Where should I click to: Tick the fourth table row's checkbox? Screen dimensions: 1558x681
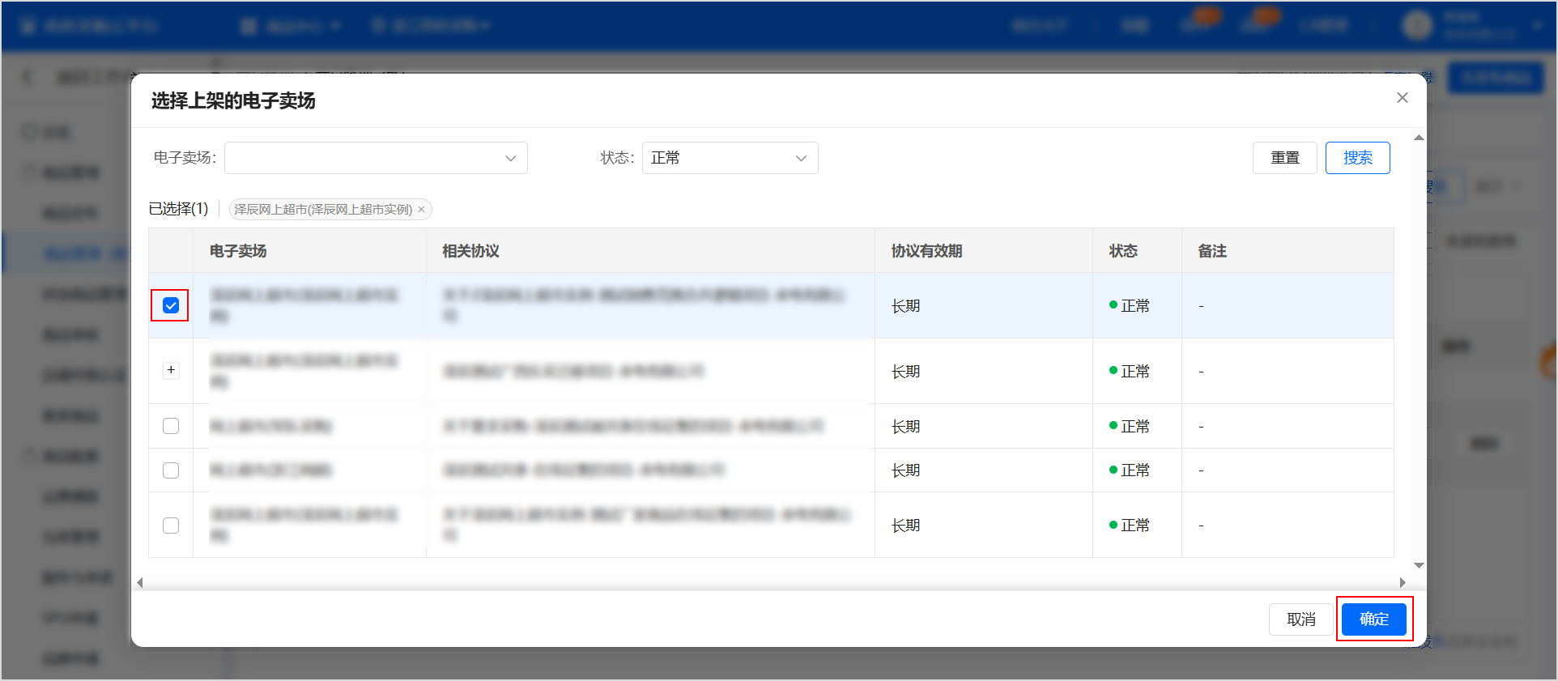[x=171, y=470]
